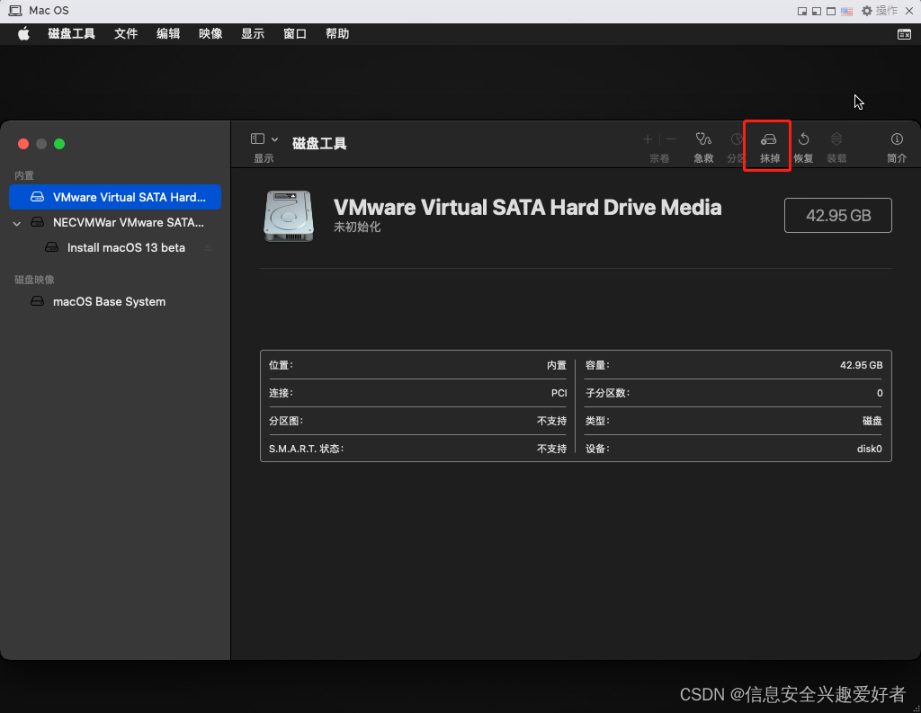
Task: Open the 磁盘工具 application menu
Action: [71, 34]
